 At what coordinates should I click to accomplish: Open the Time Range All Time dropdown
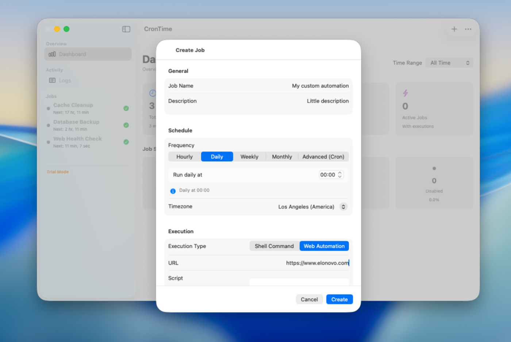click(449, 63)
